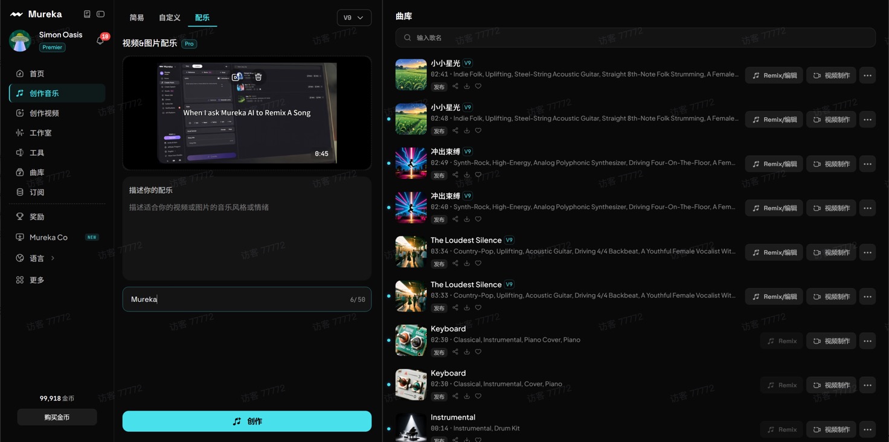Open more options for the Instrumental track
This screenshot has height=442, width=889.
[x=867, y=429]
